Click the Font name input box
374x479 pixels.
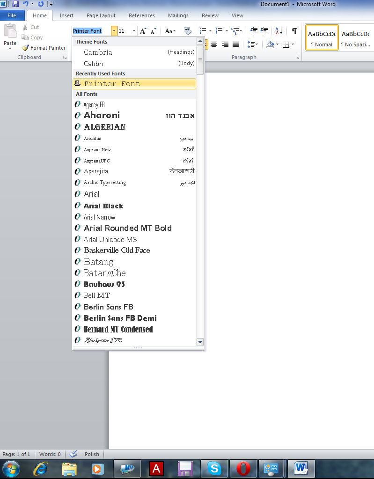[91, 31]
